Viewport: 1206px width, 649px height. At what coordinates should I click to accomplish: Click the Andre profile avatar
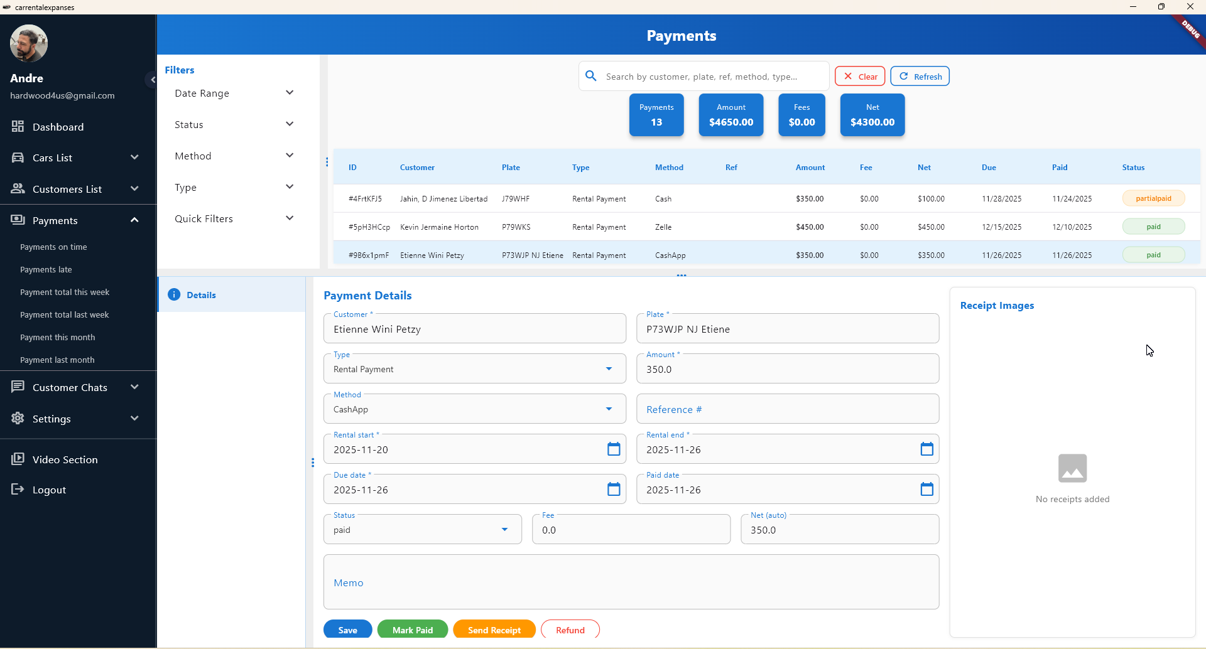(x=29, y=43)
